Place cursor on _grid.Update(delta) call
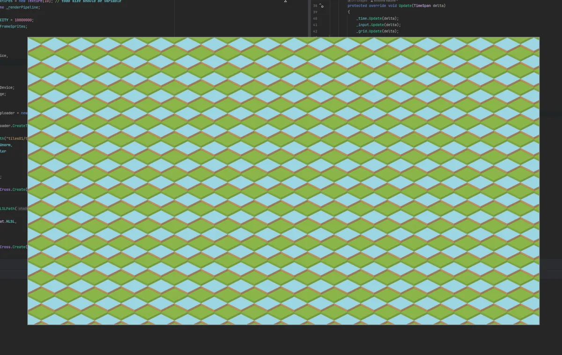The width and height of the screenshot is (562, 355). coord(377,31)
